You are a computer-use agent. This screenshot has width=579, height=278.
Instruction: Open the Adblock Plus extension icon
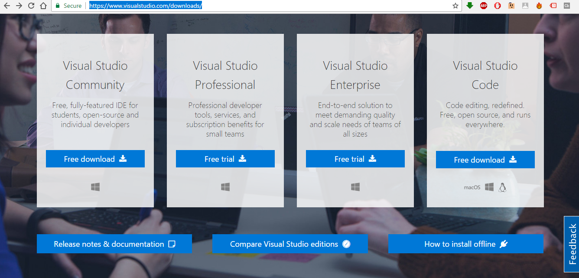coord(484,6)
